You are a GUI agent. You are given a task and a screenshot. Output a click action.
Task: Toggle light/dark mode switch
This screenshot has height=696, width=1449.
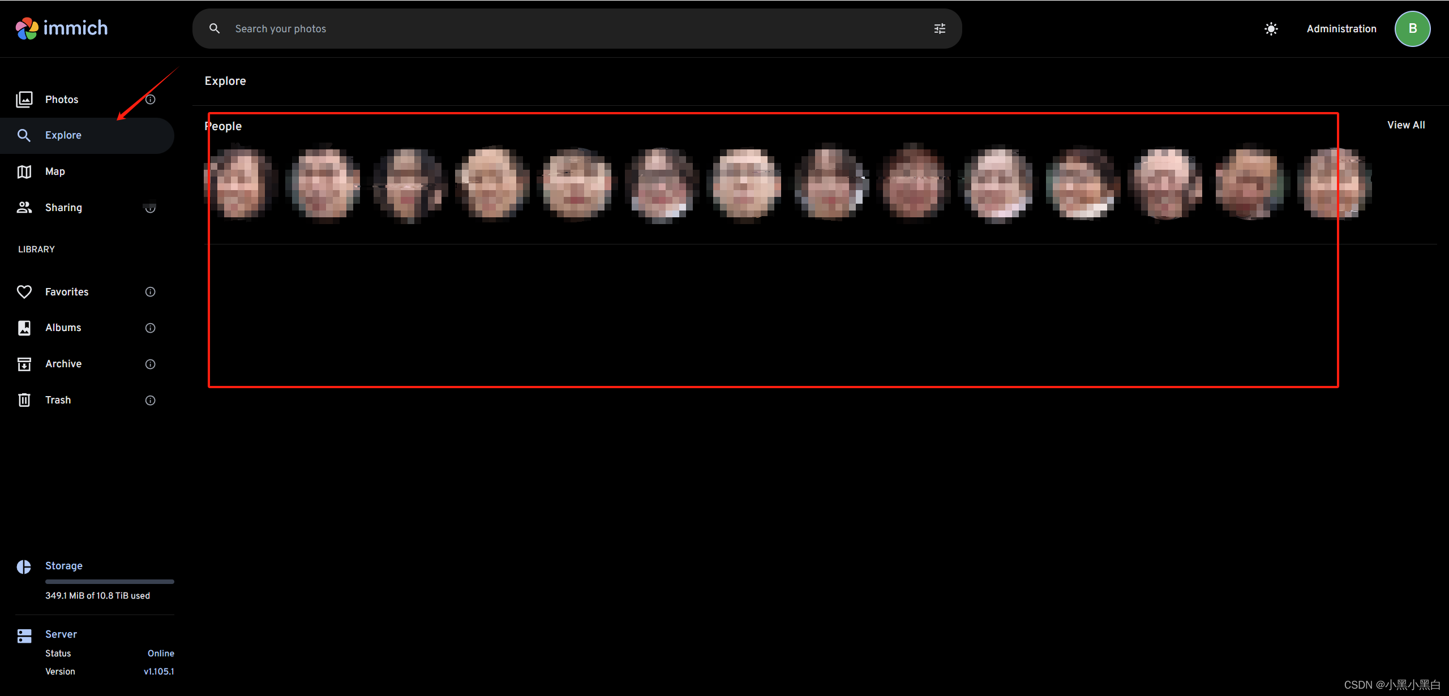click(x=1271, y=28)
